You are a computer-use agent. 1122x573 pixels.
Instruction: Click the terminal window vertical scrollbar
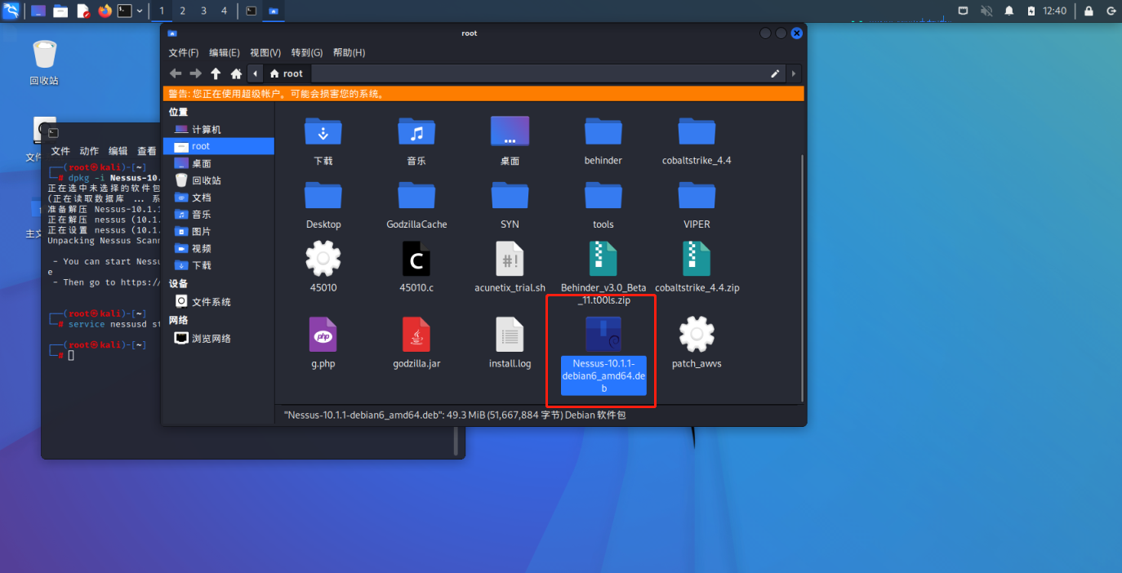[x=456, y=442]
